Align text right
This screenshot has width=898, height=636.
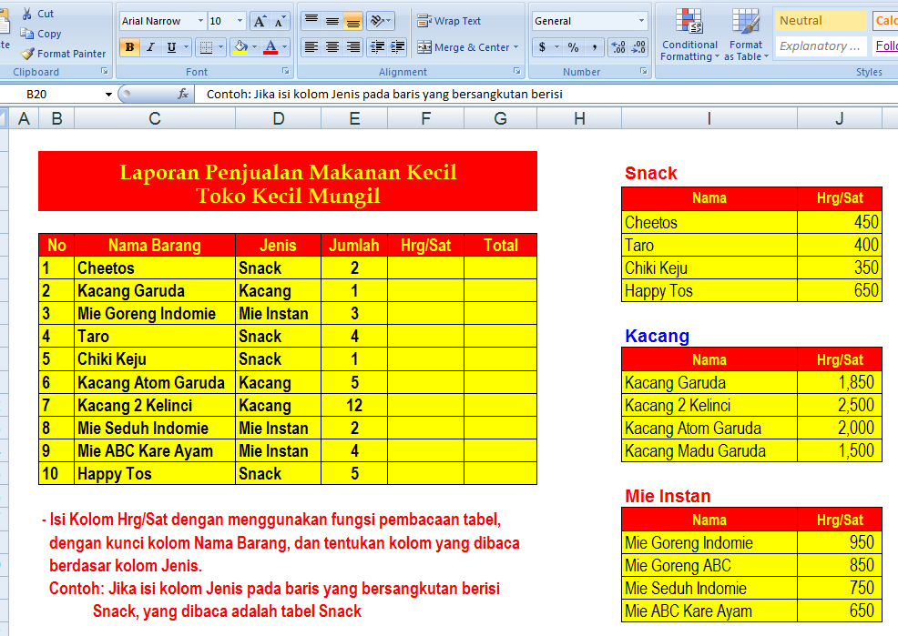point(353,47)
